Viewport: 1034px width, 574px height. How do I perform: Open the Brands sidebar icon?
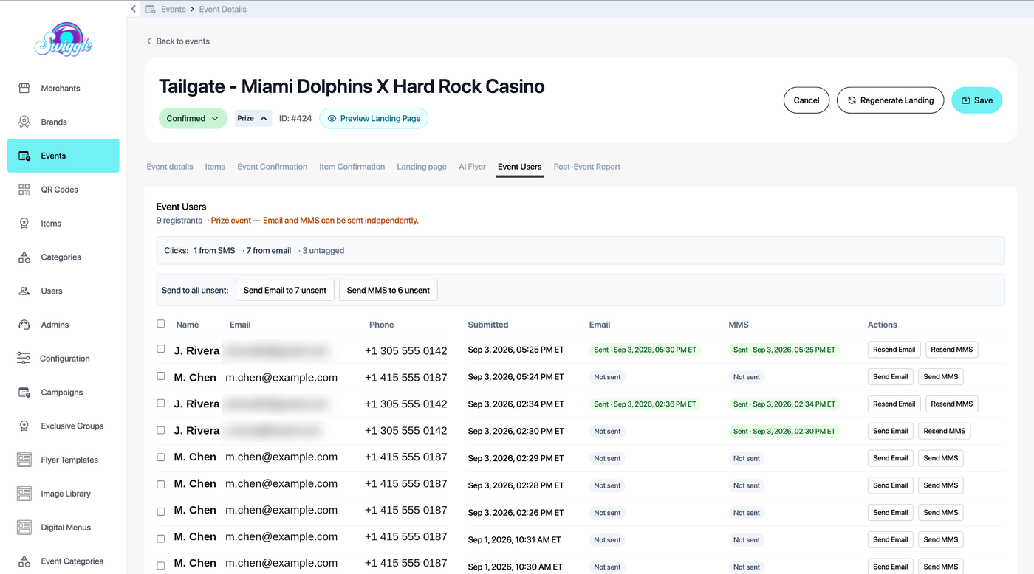24,122
